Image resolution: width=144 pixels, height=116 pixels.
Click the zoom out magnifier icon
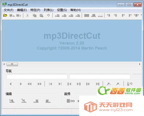pyautogui.click(x=118, y=84)
